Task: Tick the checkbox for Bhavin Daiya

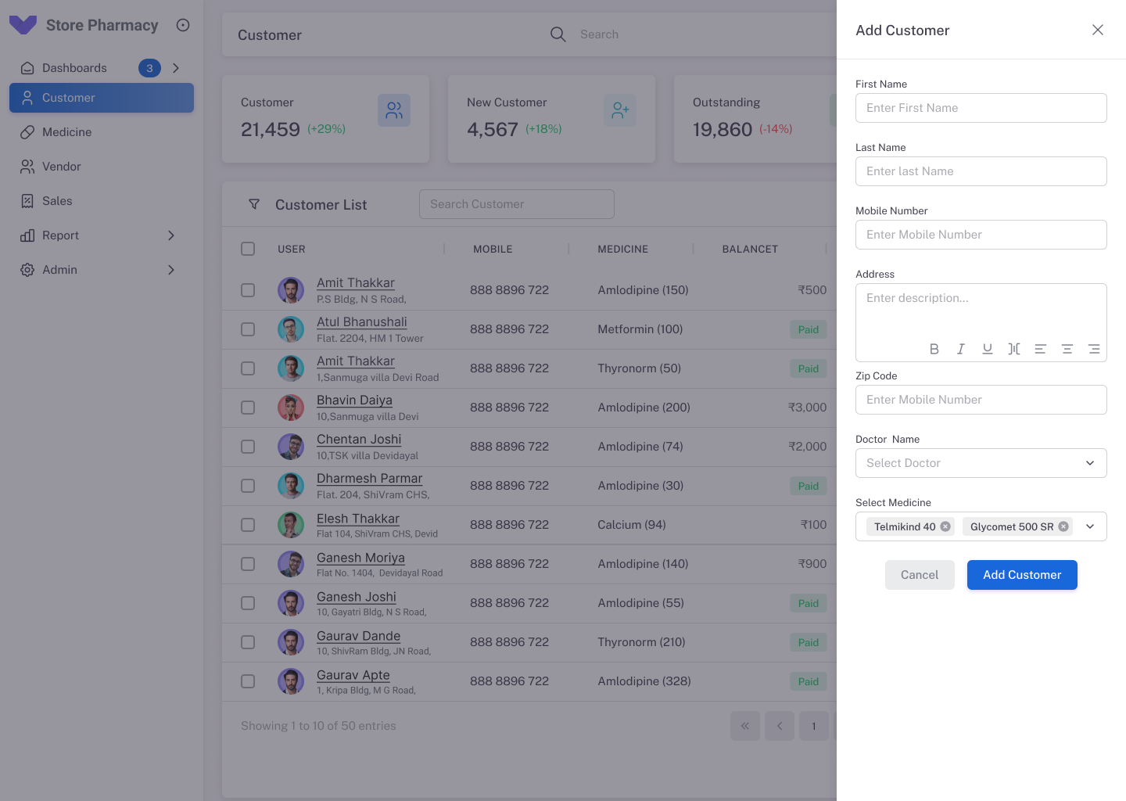Action: click(x=248, y=408)
